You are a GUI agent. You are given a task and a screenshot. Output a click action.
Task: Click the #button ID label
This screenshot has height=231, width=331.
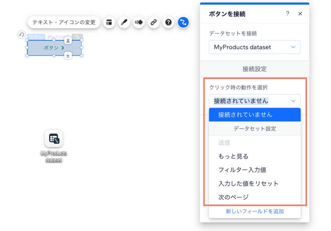tap(58, 37)
